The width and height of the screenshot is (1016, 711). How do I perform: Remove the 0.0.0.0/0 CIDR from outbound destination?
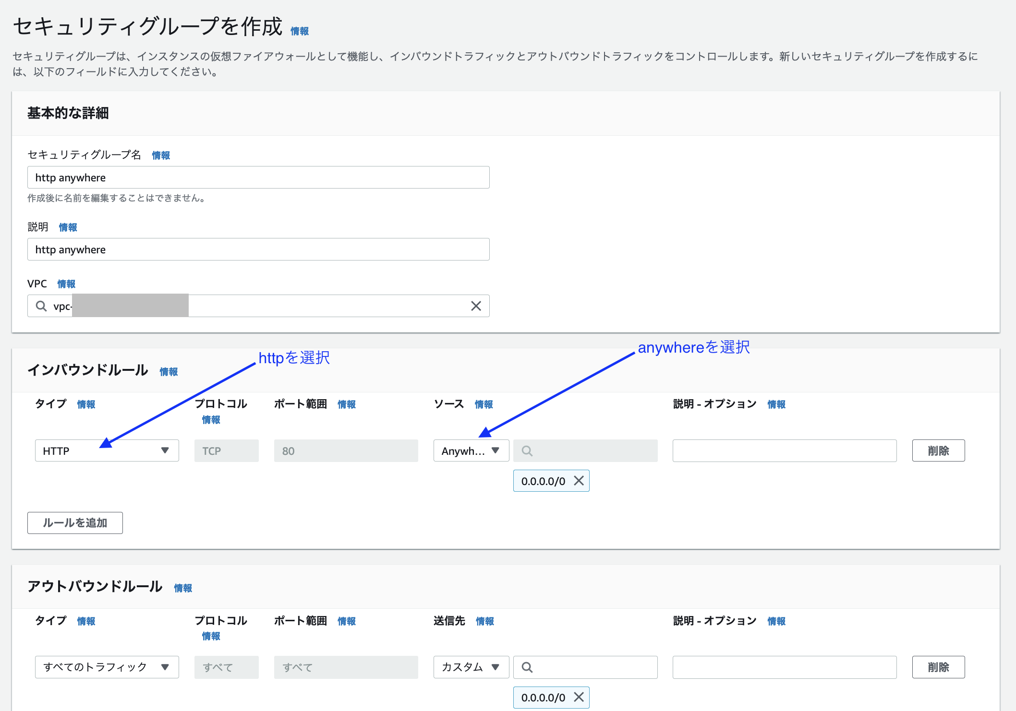[x=579, y=698]
